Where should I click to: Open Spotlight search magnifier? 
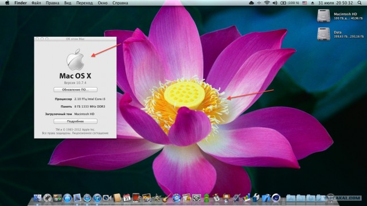tap(360, 3)
